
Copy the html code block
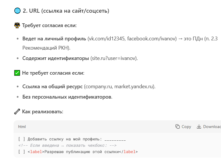[183, 127]
